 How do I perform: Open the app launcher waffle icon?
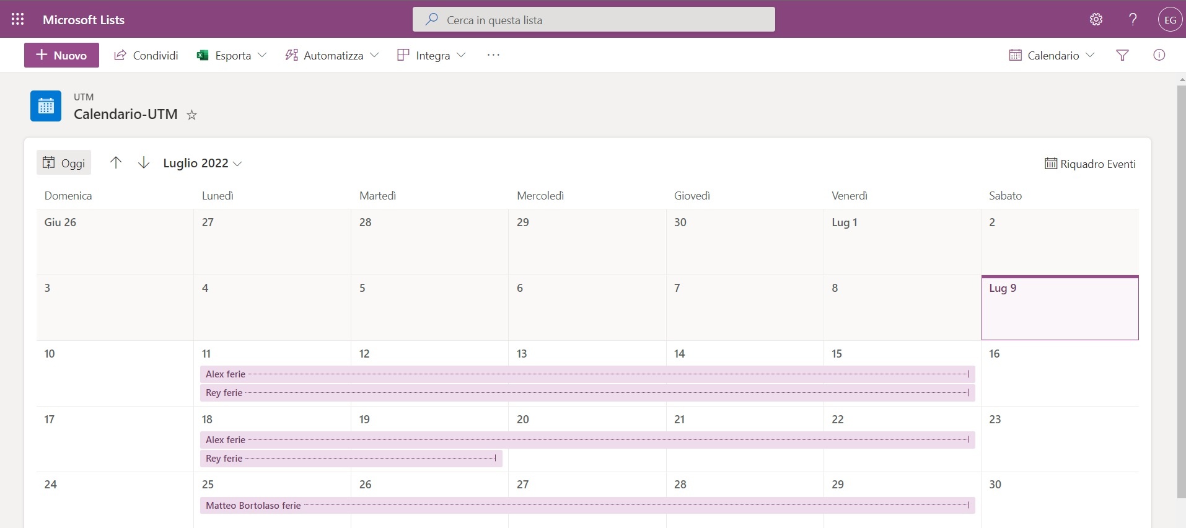click(17, 19)
